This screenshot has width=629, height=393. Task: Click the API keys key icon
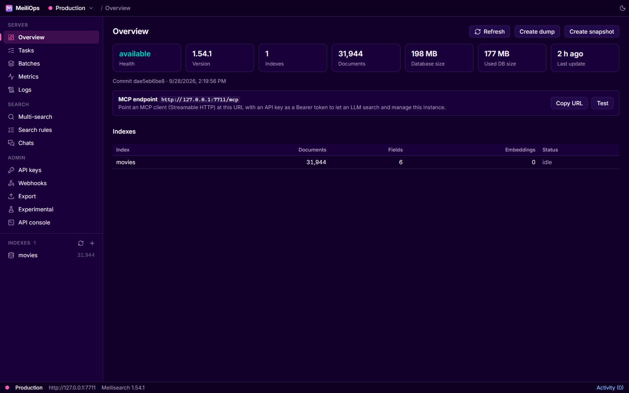11,170
